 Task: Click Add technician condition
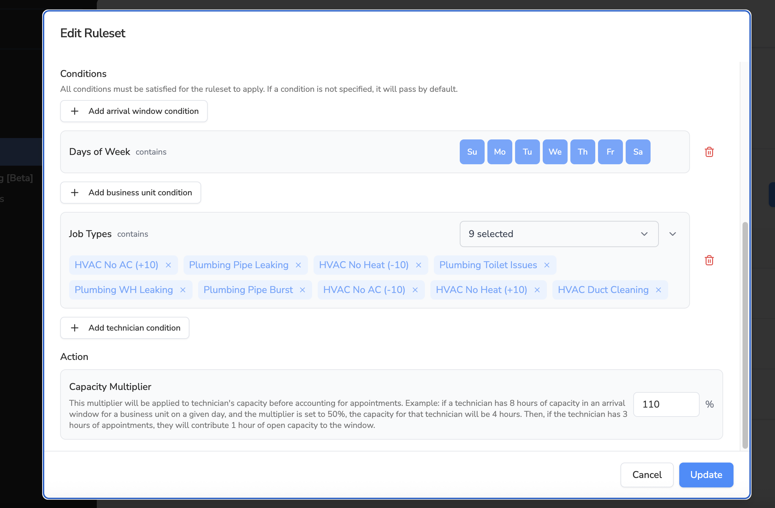click(x=124, y=328)
